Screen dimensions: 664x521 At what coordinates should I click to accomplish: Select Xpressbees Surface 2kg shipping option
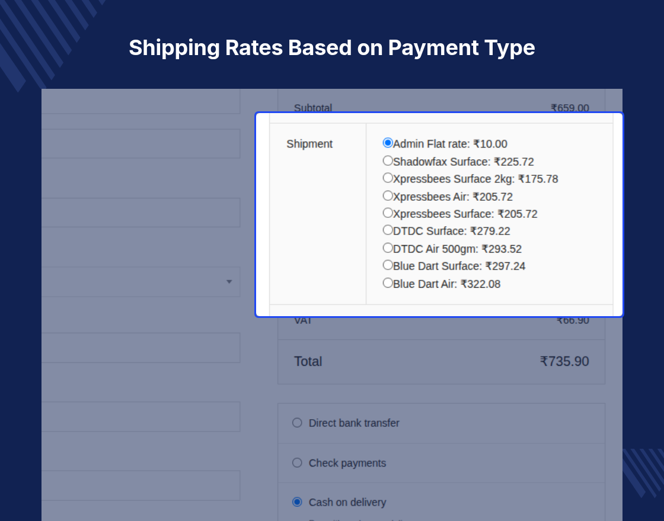(x=388, y=178)
